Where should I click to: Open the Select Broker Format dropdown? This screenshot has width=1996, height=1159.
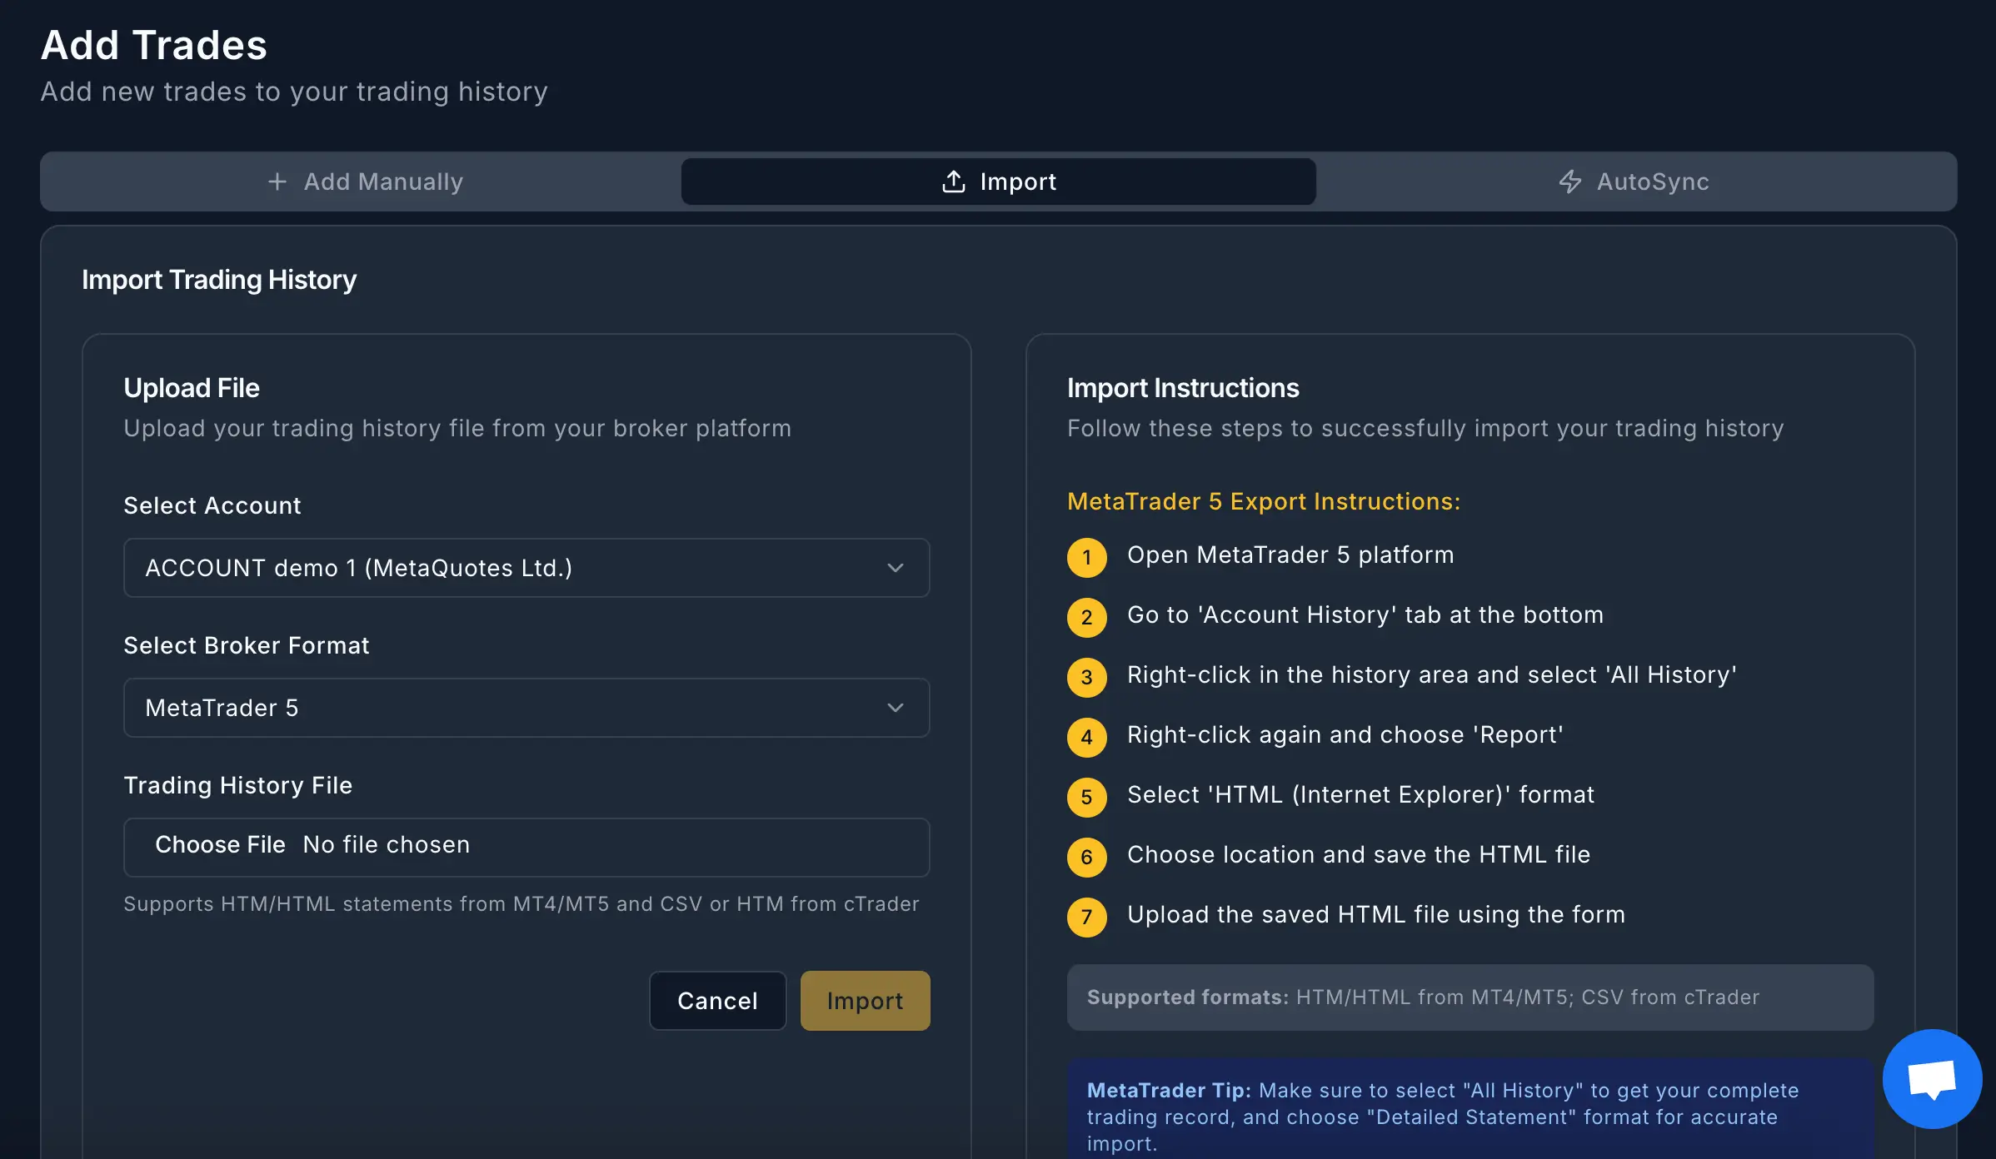tap(526, 708)
